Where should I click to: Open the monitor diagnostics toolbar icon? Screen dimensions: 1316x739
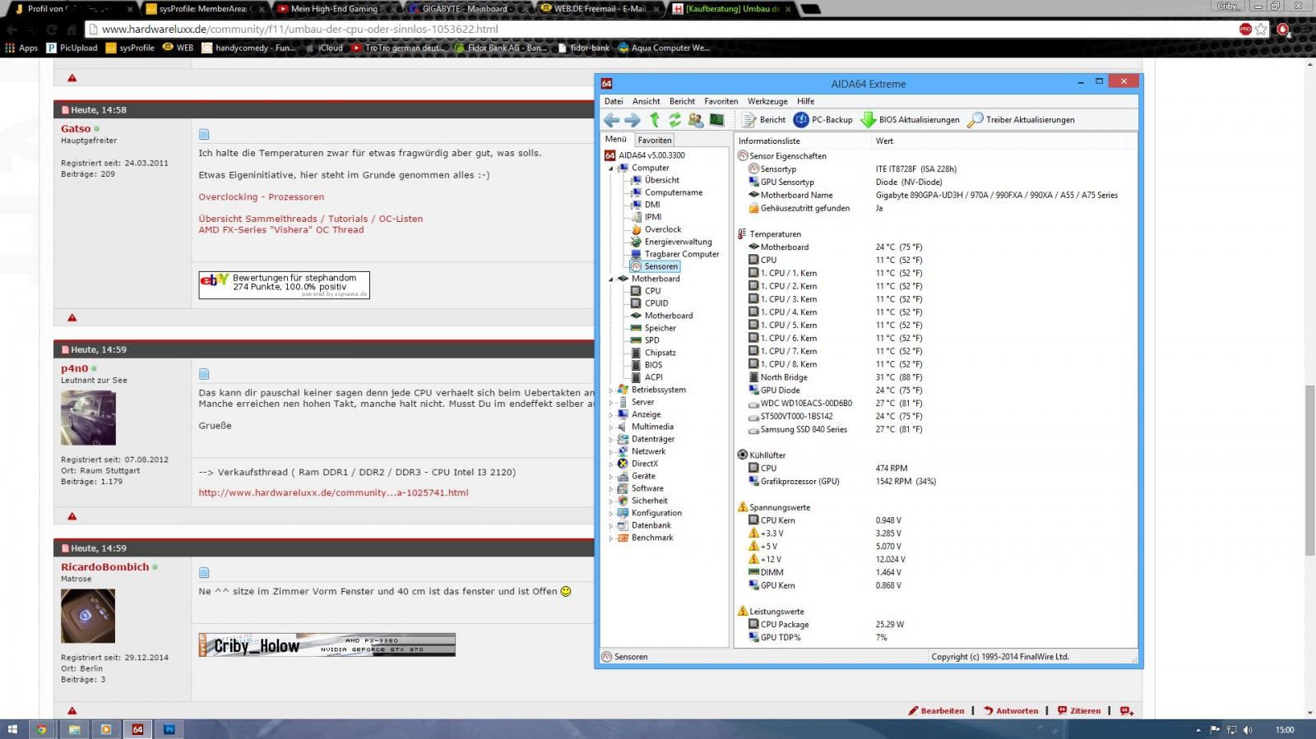coord(717,120)
